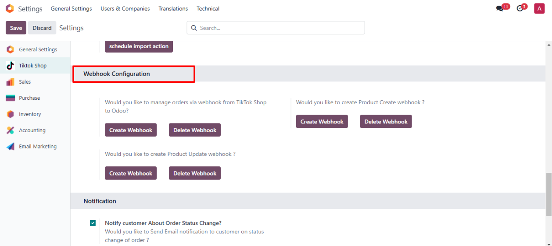
Task: Open the General Settings top menu
Action: 71,9
